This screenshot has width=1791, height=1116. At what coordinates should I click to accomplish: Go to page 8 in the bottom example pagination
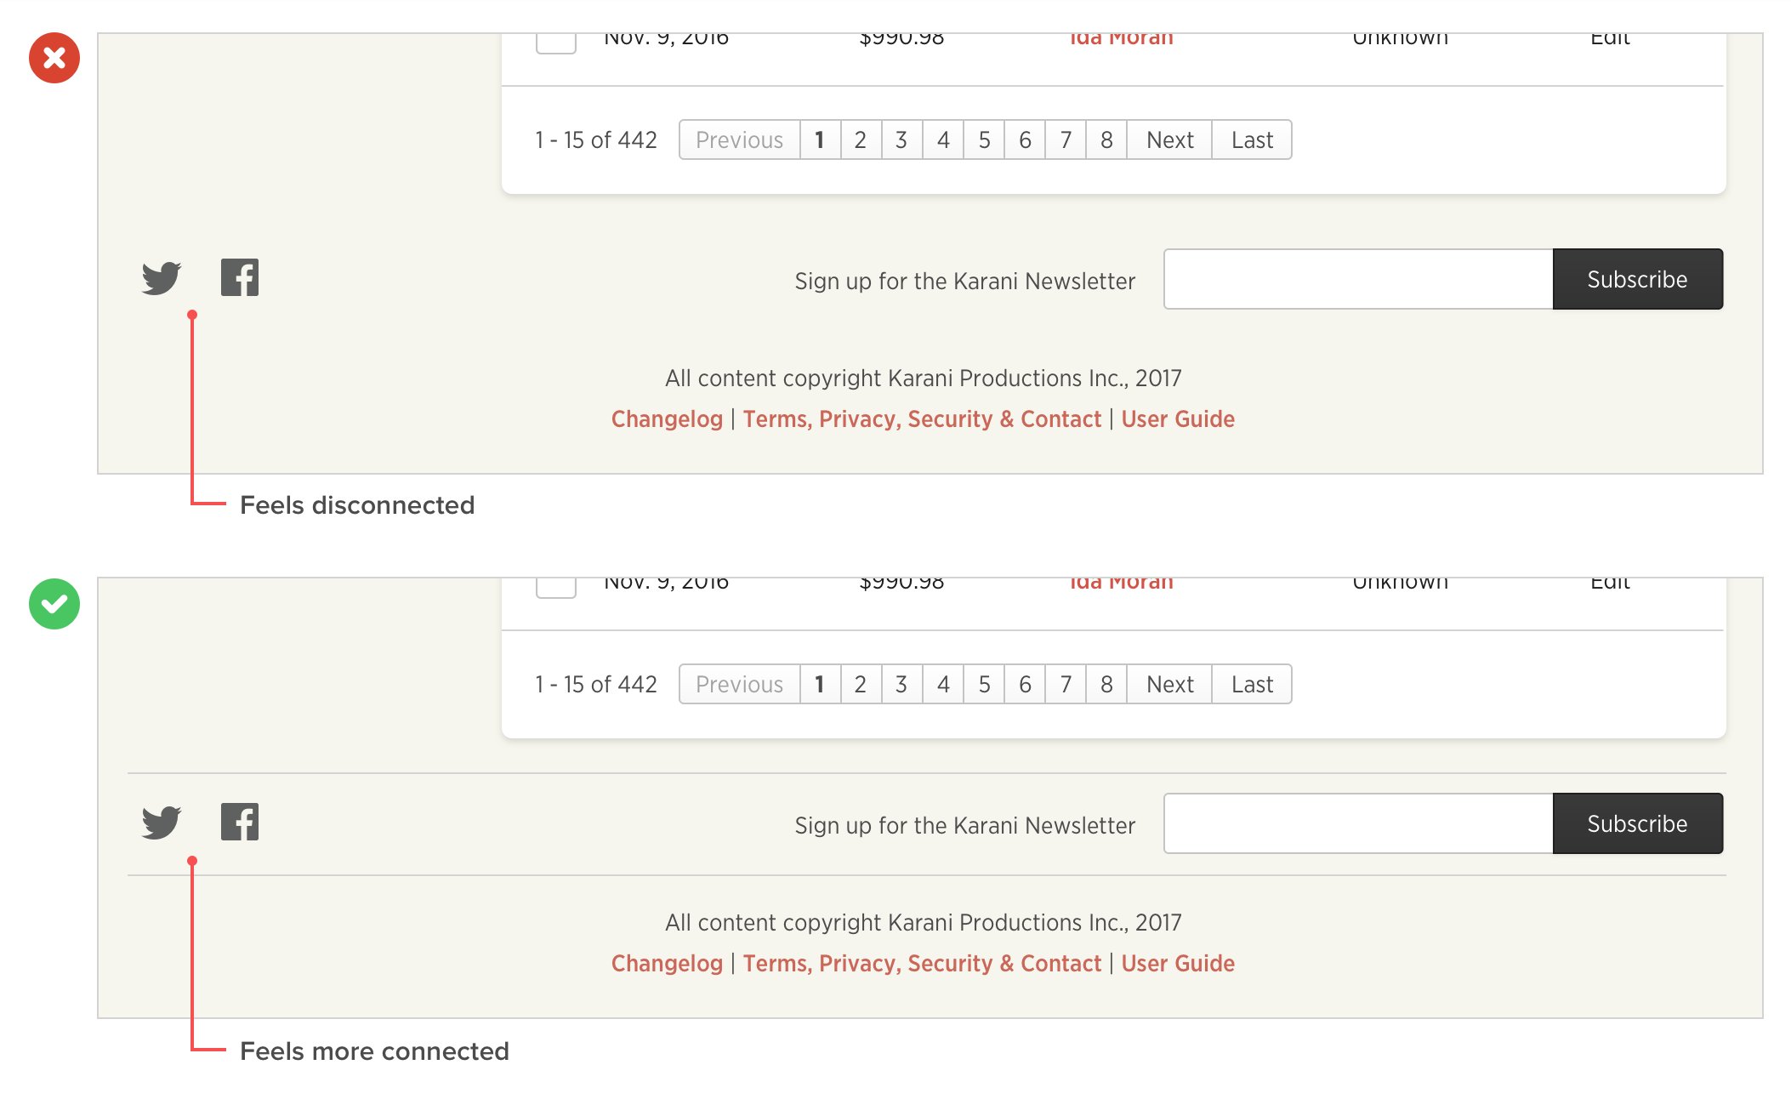pyautogui.click(x=1106, y=684)
